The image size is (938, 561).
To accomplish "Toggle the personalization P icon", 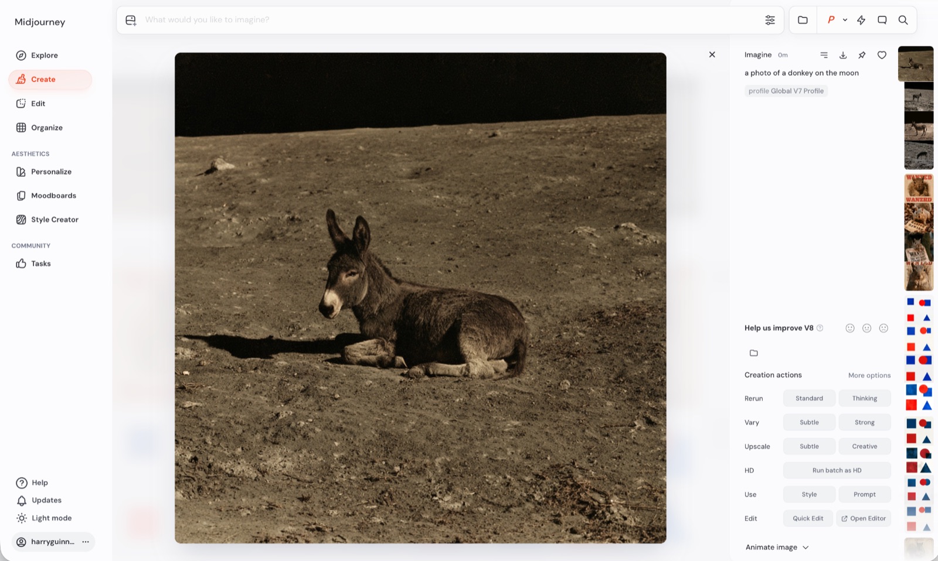I will pyautogui.click(x=831, y=20).
